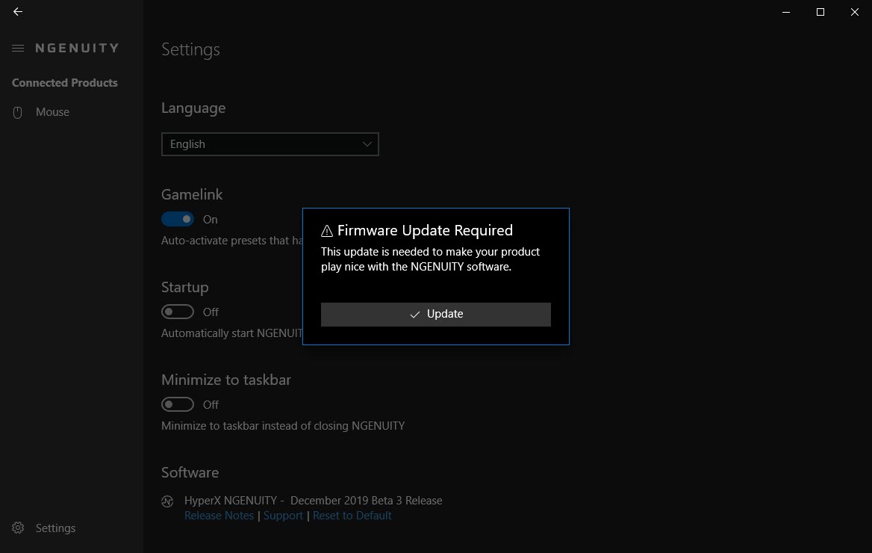Click the warning triangle in the firmware dialog

tap(327, 231)
